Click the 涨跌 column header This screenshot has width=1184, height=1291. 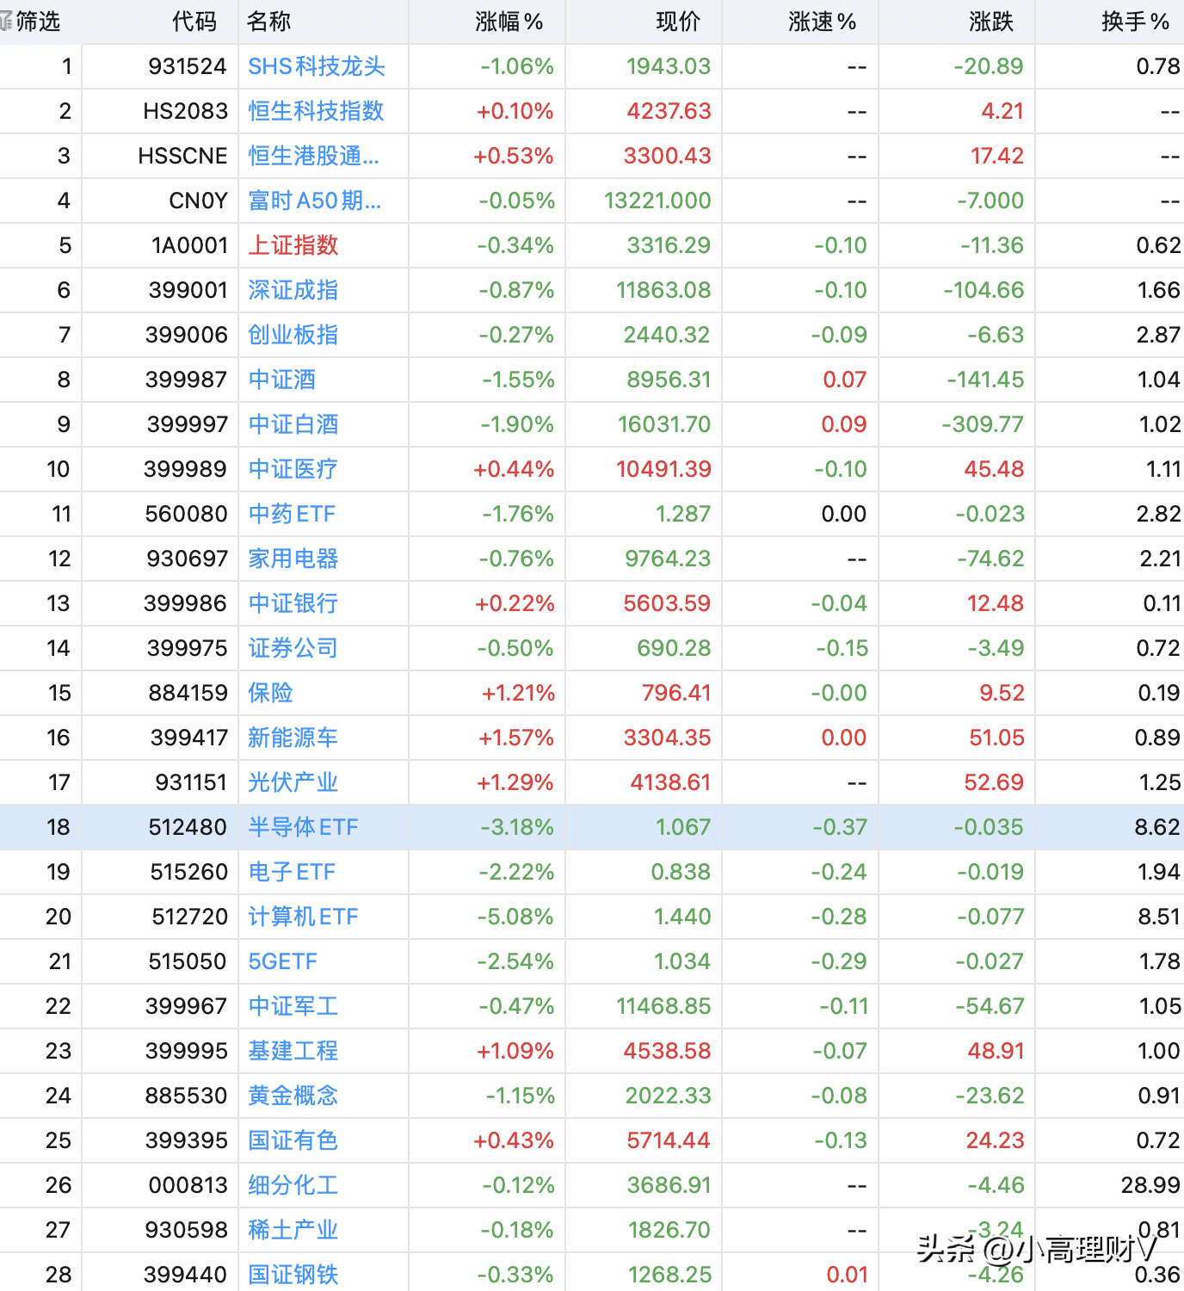click(991, 22)
